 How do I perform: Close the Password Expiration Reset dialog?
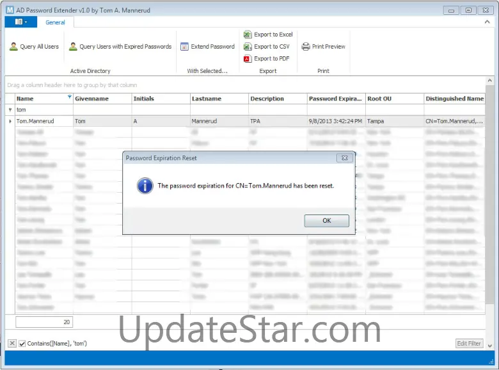click(x=345, y=158)
